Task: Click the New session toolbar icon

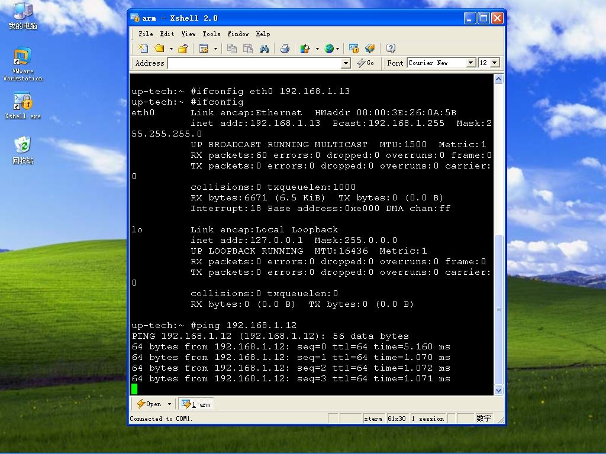Action: [x=143, y=48]
